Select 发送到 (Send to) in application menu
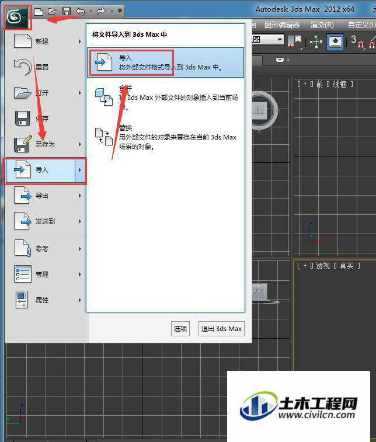Screen dimensions: 376x442 pos(45,221)
